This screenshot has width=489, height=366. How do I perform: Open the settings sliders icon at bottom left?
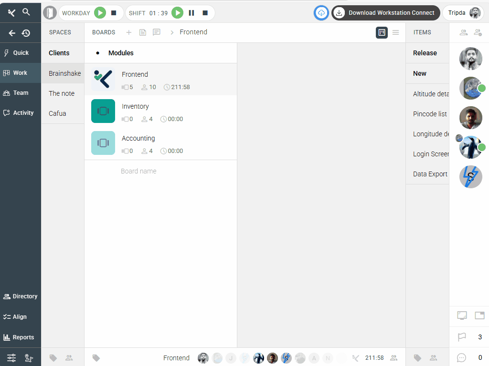pyautogui.click(x=11, y=357)
